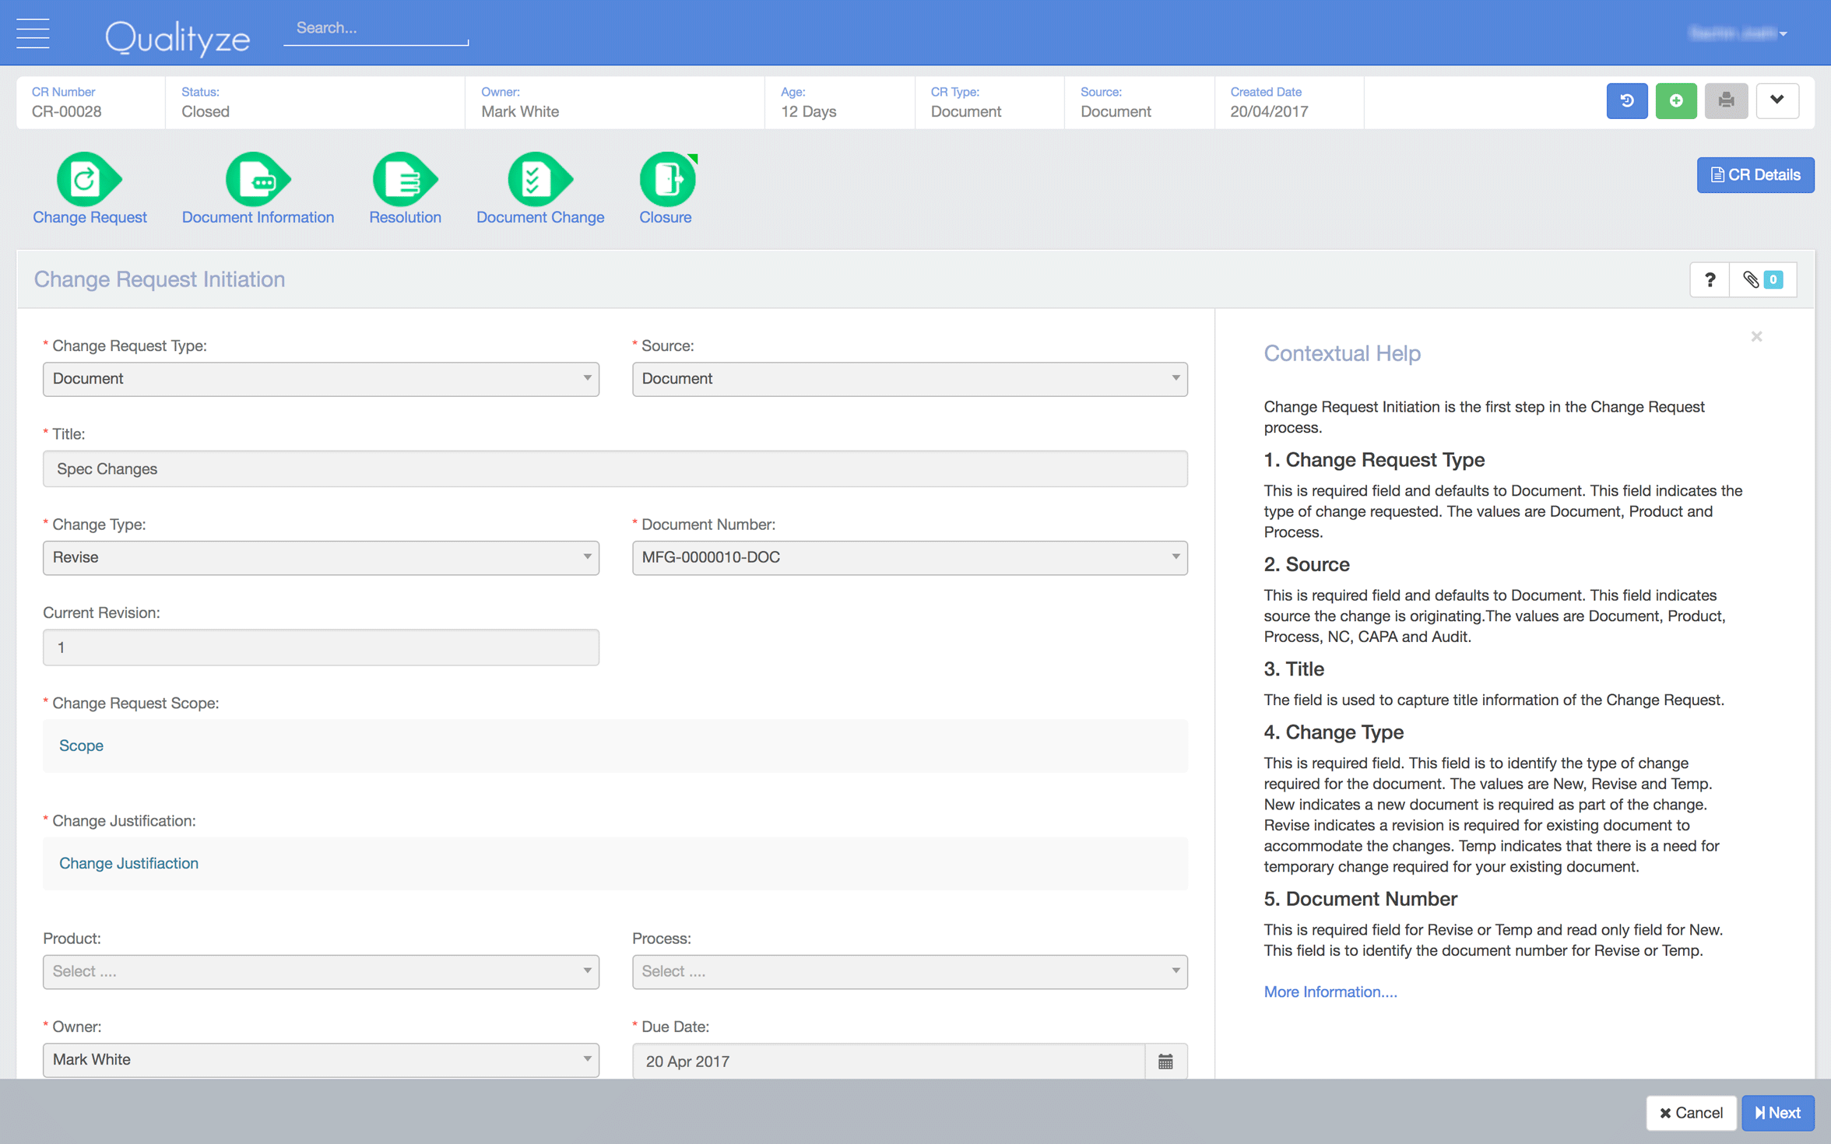Image resolution: width=1831 pixels, height=1144 pixels.
Task: Select the Closure workflow icon
Action: tap(666, 181)
